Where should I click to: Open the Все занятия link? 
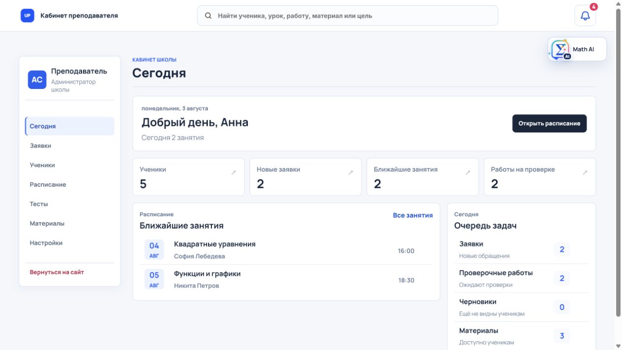coord(413,215)
